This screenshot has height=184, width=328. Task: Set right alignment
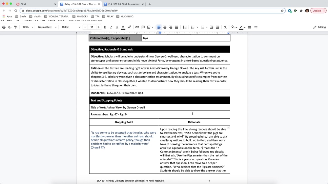(171, 27)
